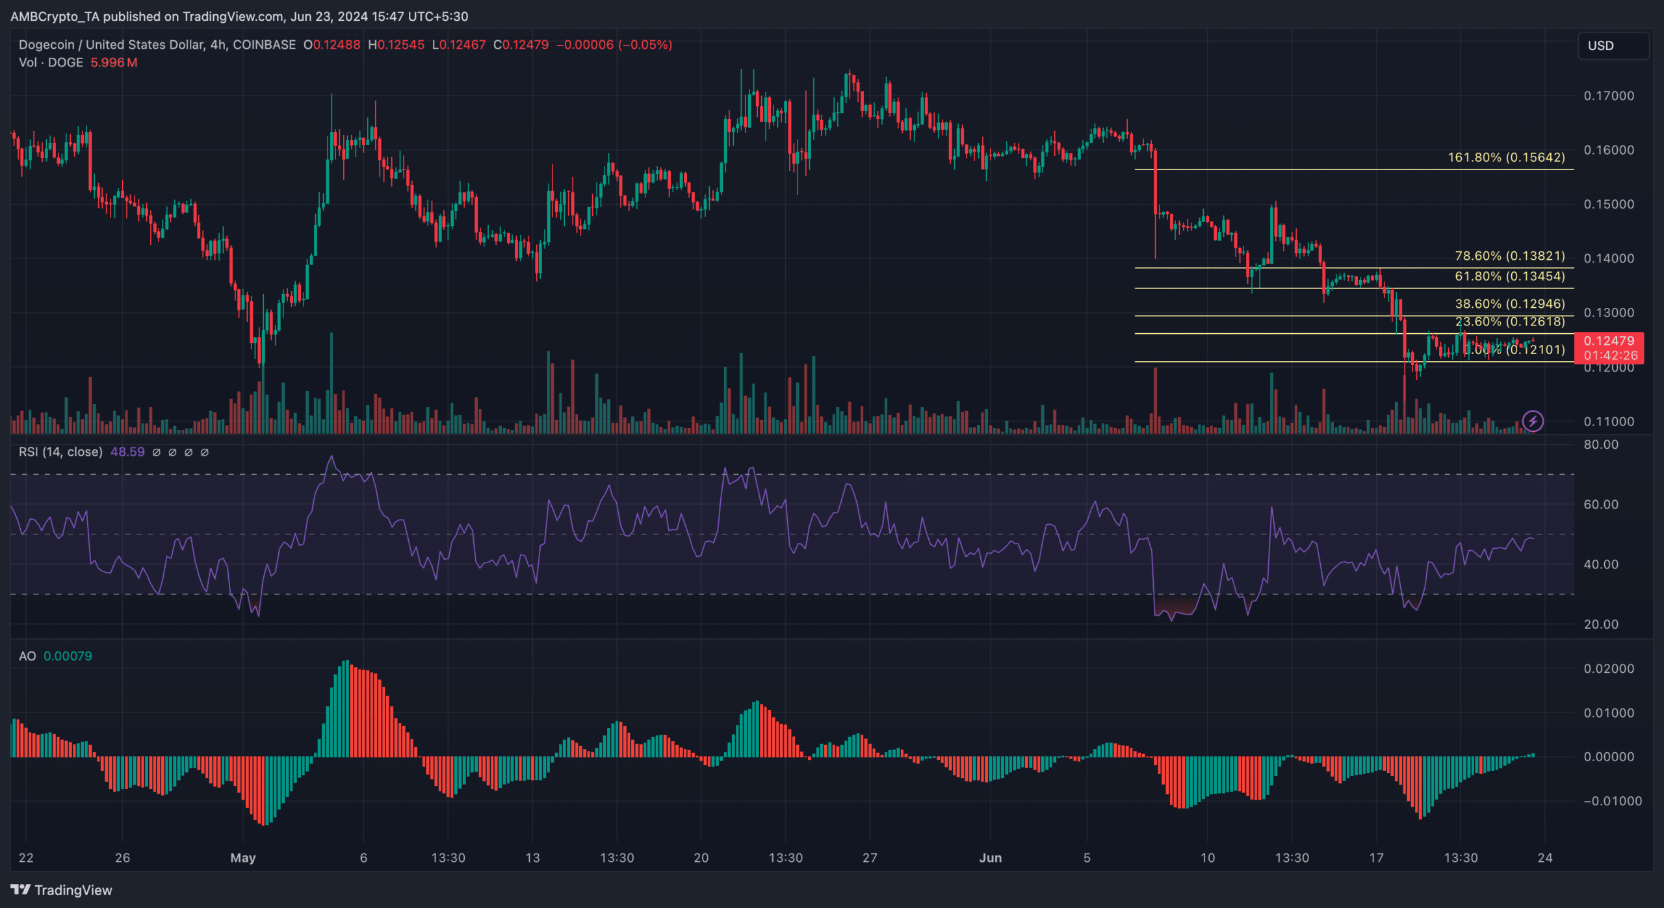Click date 27 on the time axis
The width and height of the screenshot is (1664, 908).
(870, 857)
